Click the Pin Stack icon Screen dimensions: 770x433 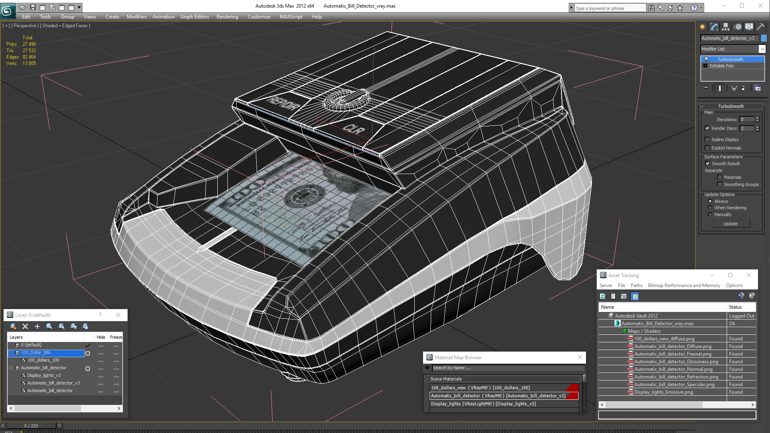tap(706, 88)
